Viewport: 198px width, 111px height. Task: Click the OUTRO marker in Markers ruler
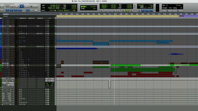(181, 16)
